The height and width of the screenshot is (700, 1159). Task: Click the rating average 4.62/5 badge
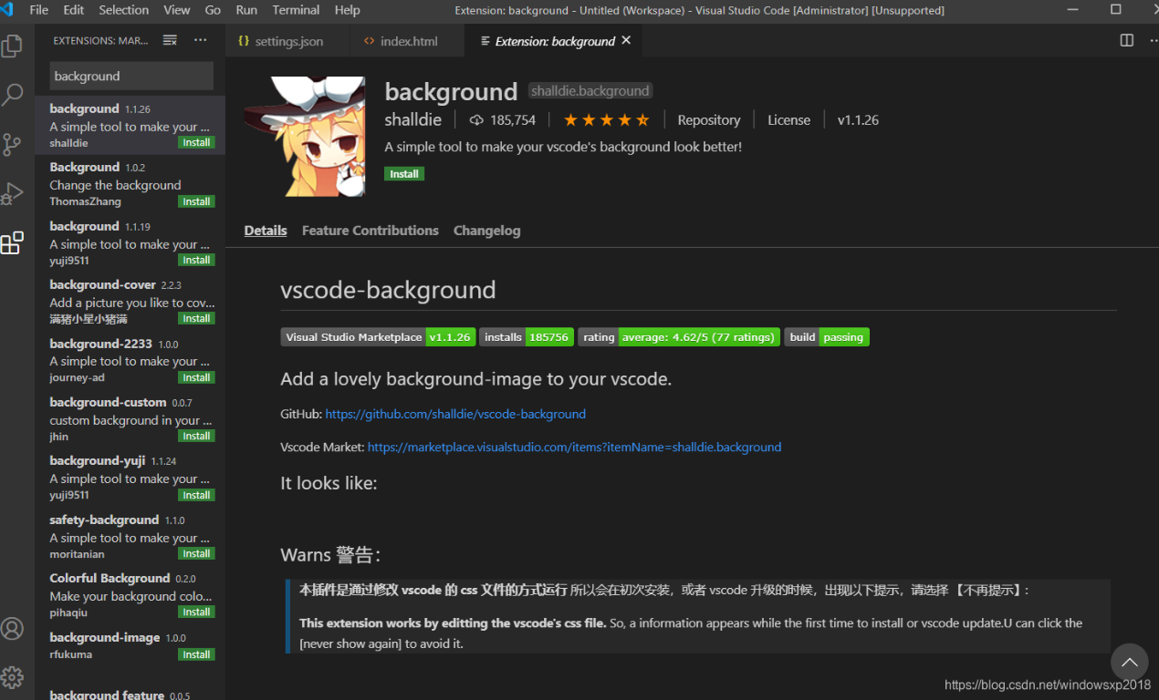[x=679, y=337]
